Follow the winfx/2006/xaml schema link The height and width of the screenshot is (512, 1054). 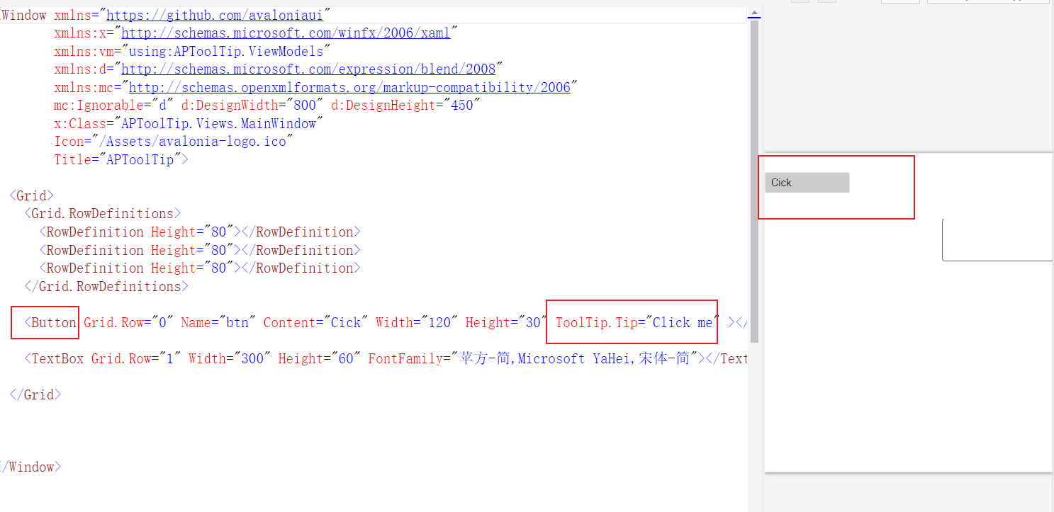286,33
